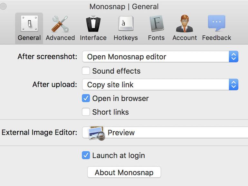The image size is (248, 186).
Task: Select the General light-switch icon
Action: 29,23
